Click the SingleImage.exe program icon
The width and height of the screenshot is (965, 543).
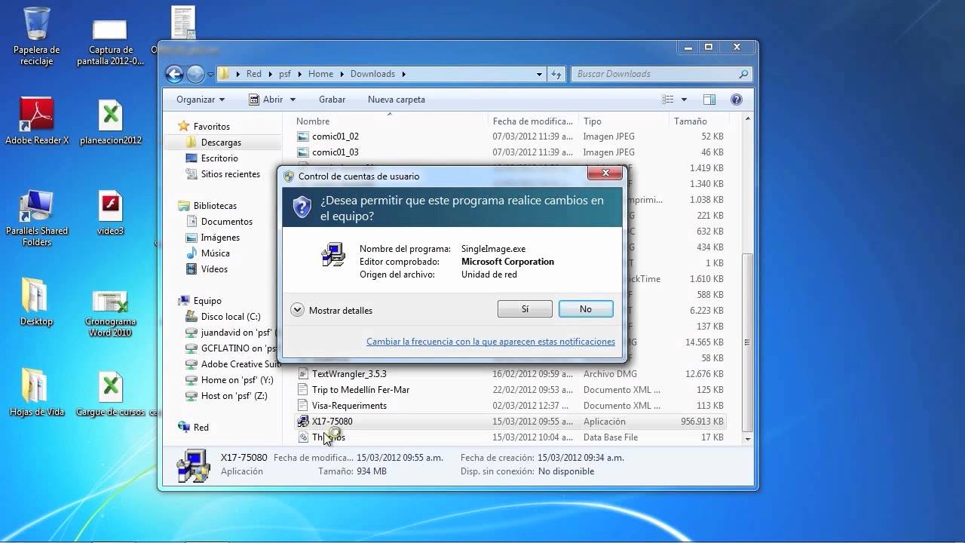tap(332, 255)
